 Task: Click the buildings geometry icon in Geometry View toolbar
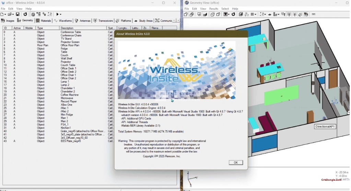coord(275,14)
